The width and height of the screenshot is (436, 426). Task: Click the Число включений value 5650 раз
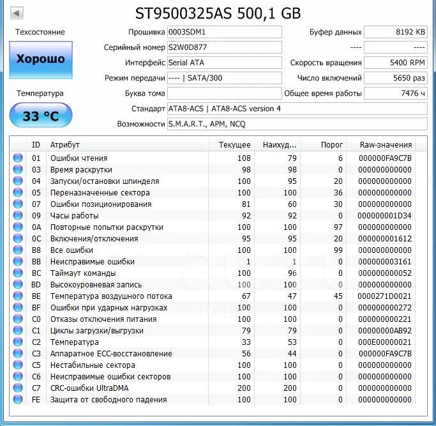click(x=396, y=78)
